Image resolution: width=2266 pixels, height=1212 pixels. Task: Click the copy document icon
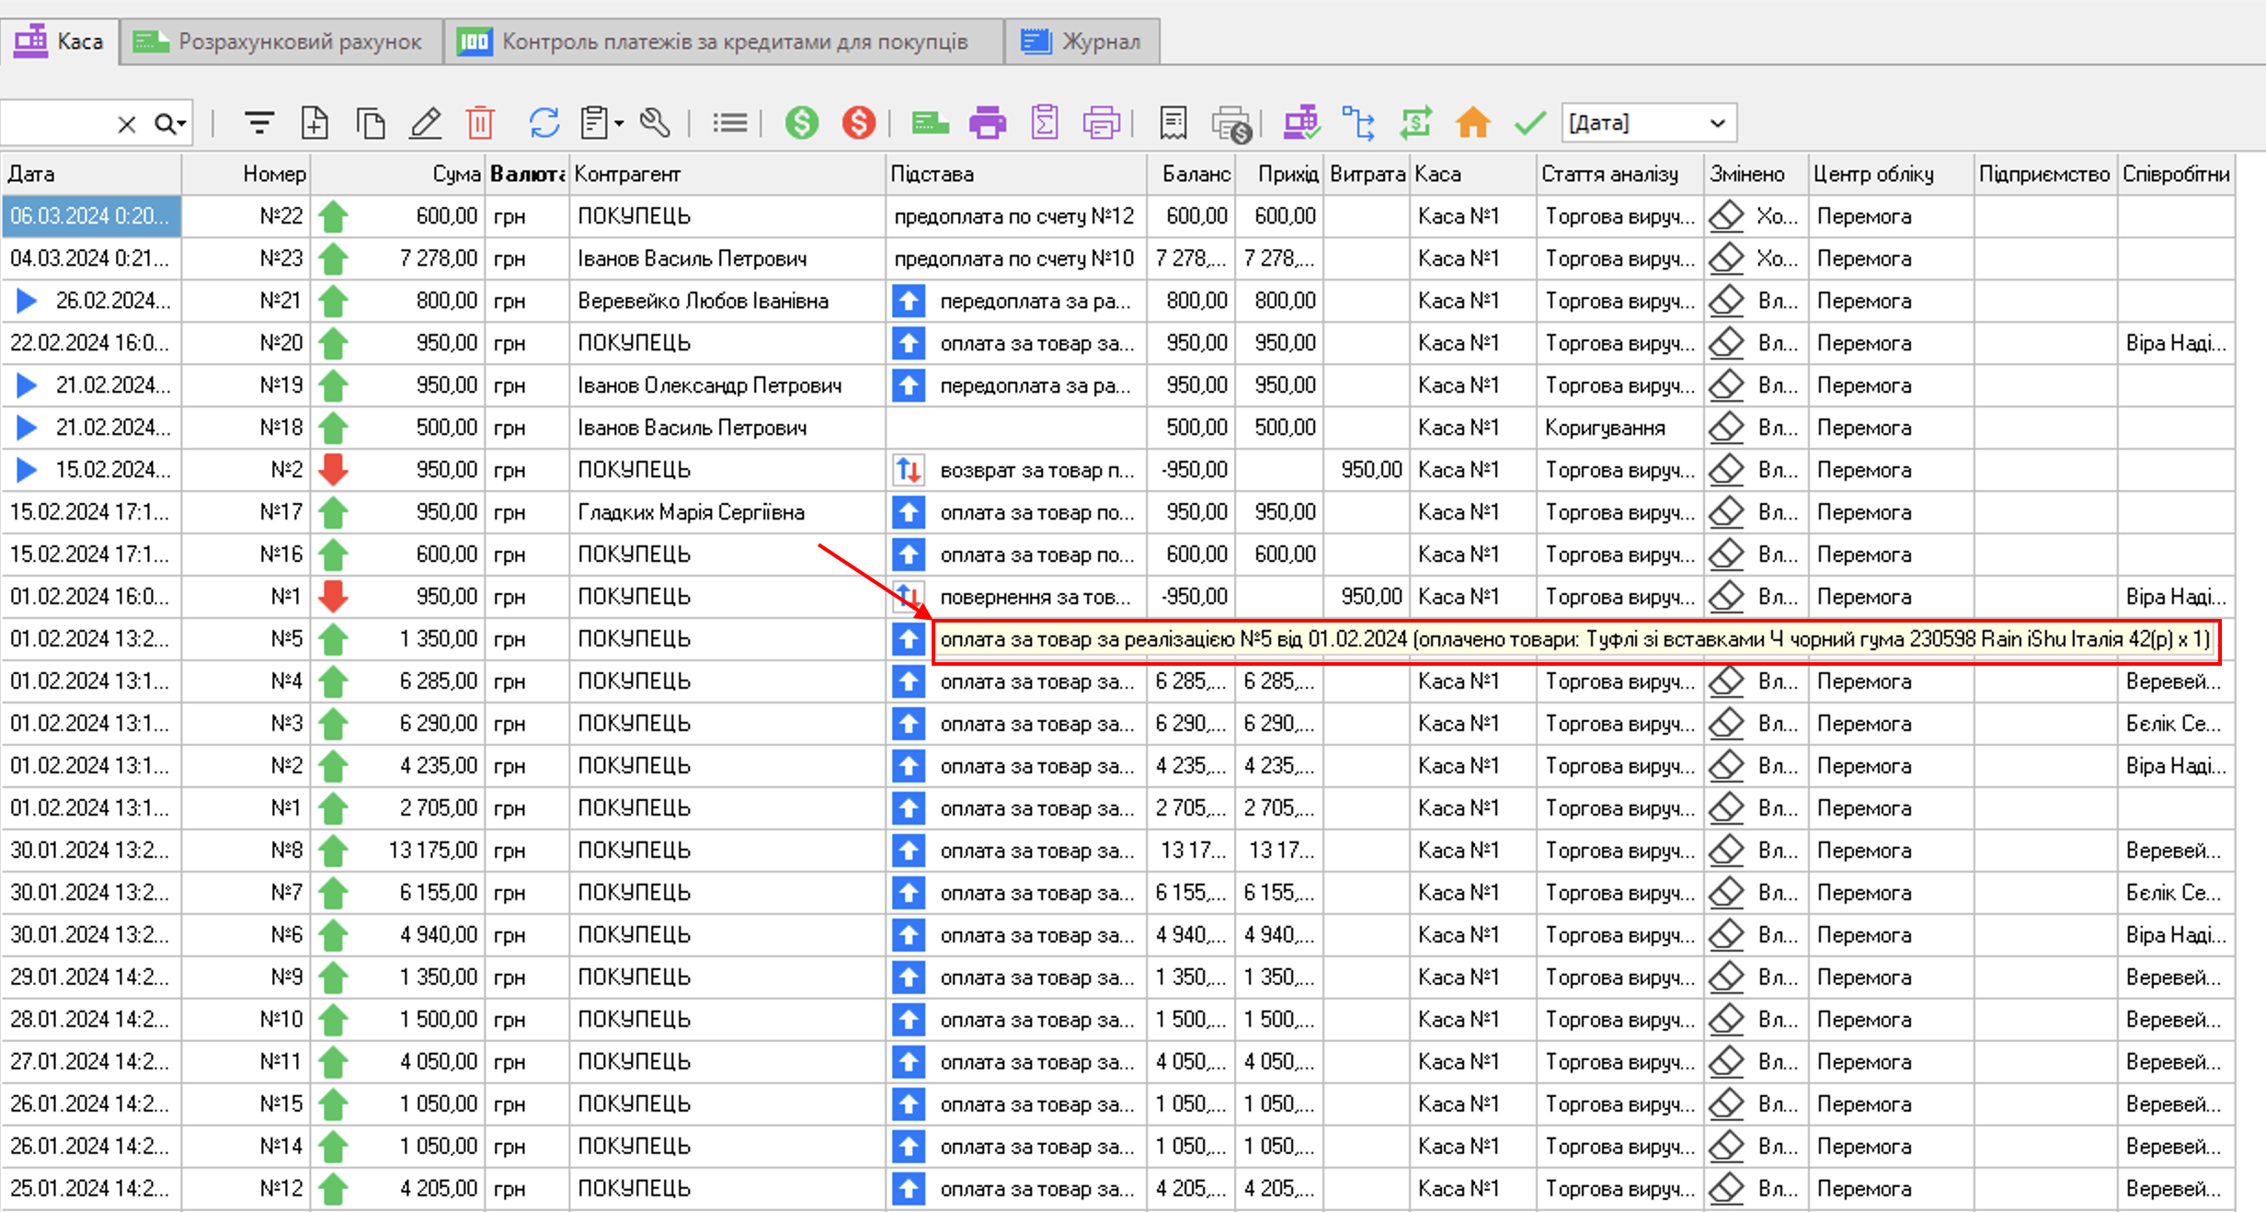[x=370, y=122]
